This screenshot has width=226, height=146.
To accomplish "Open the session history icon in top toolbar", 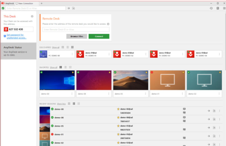I will (x=211, y=8).
